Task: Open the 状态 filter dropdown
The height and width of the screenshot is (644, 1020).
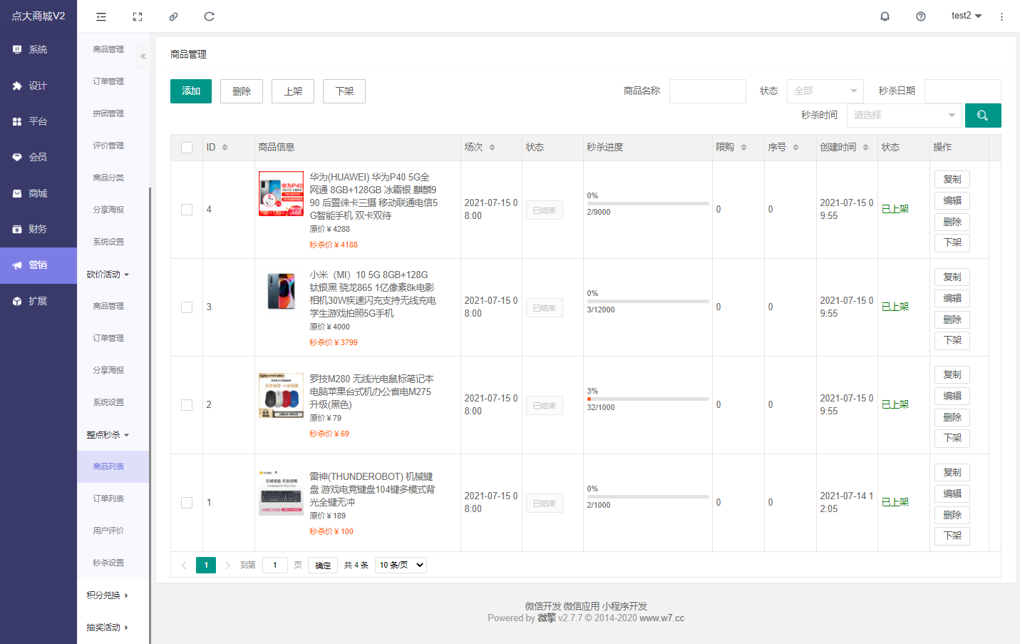Action: pos(825,91)
